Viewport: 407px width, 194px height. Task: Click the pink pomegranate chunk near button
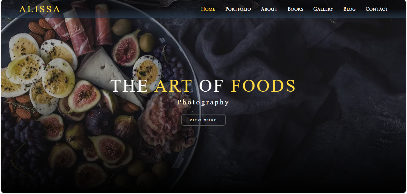coord(164,119)
